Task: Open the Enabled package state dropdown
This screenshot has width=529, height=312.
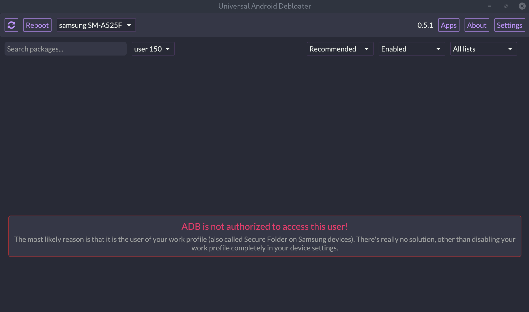Action: point(411,49)
